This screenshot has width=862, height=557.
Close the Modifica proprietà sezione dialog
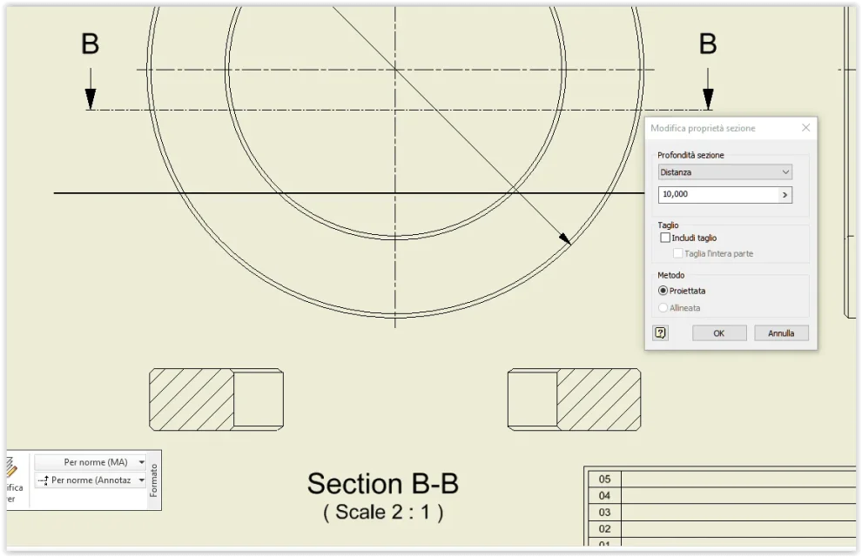point(806,127)
